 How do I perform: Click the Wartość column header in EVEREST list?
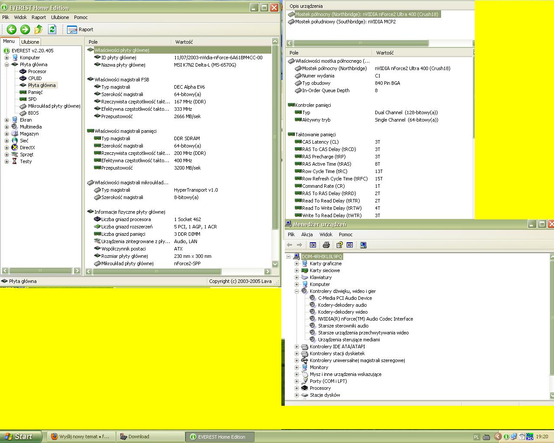[222, 42]
